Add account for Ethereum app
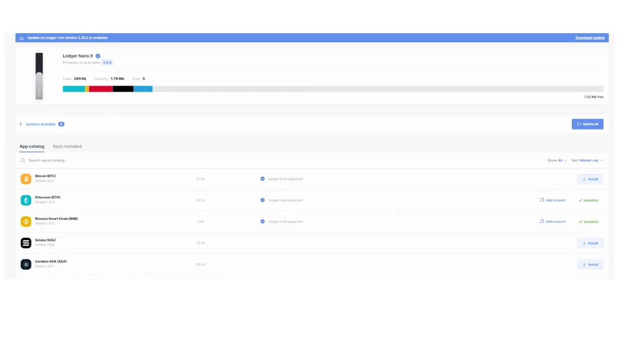 tap(553, 200)
